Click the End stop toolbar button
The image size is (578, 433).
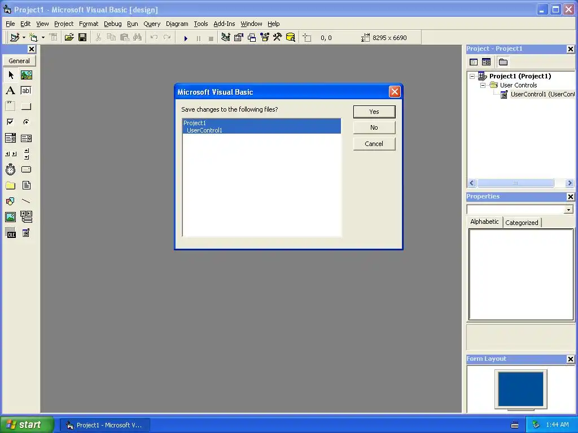(211, 38)
